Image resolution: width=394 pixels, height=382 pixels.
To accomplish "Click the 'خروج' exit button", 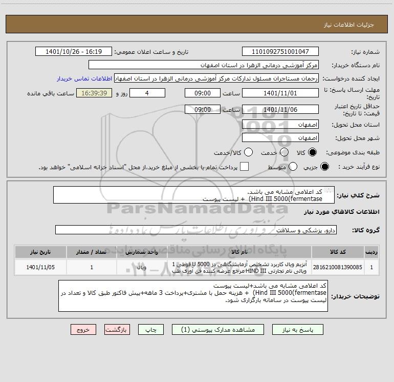I will point(83,330).
